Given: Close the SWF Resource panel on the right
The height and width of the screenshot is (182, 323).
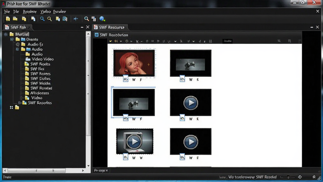Looking at the screenshot, I should [x=317, y=27].
